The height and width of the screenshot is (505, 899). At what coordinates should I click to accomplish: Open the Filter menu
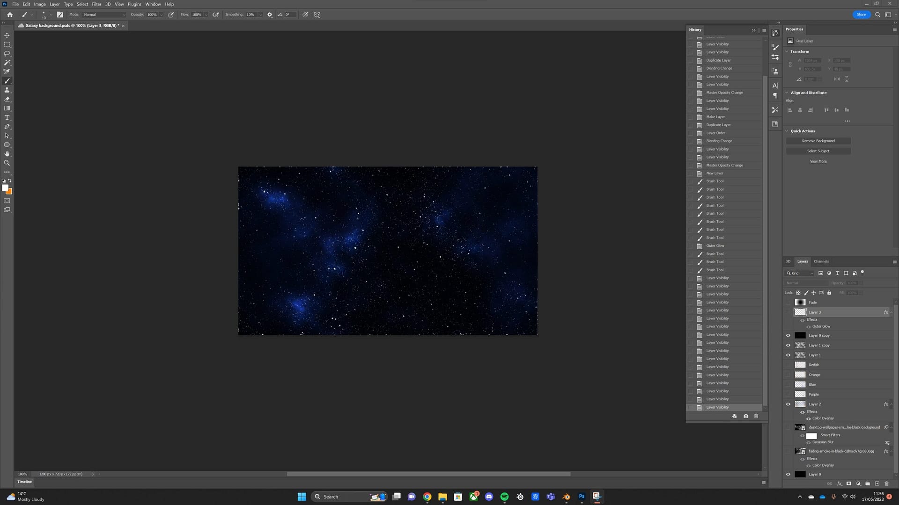pos(96,4)
